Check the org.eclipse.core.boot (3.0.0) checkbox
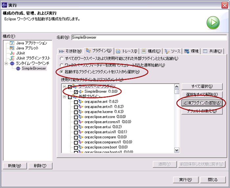This screenshot has width=230, height=188. click(x=76, y=148)
